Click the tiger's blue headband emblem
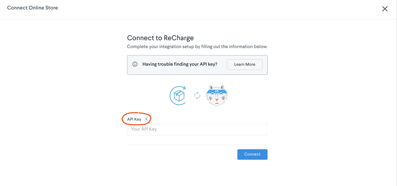The width and height of the screenshot is (397, 186). (217, 91)
